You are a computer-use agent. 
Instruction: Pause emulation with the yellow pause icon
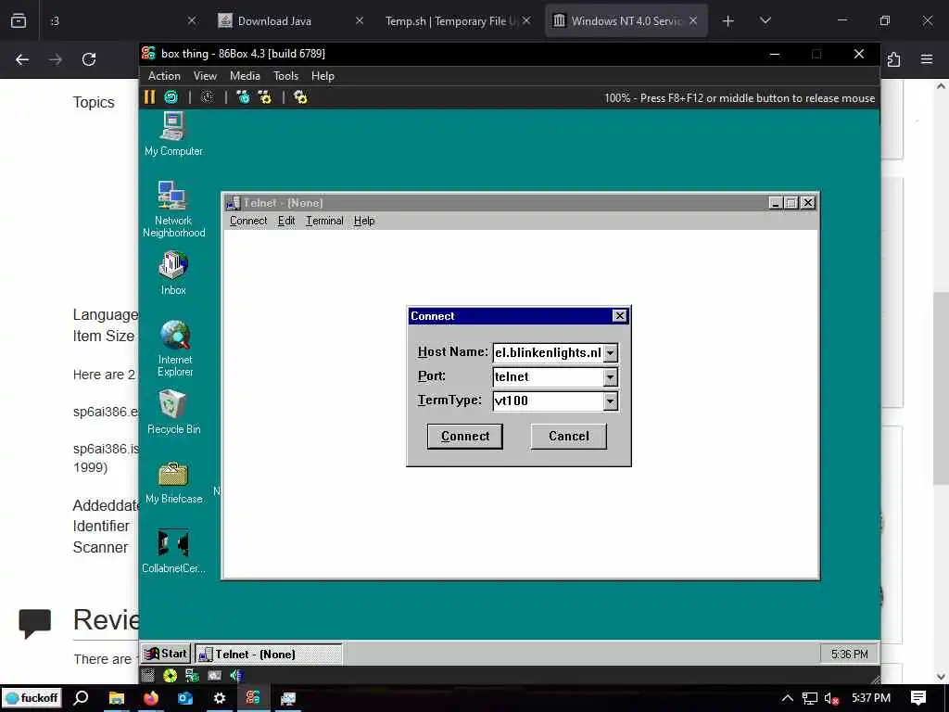149,96
